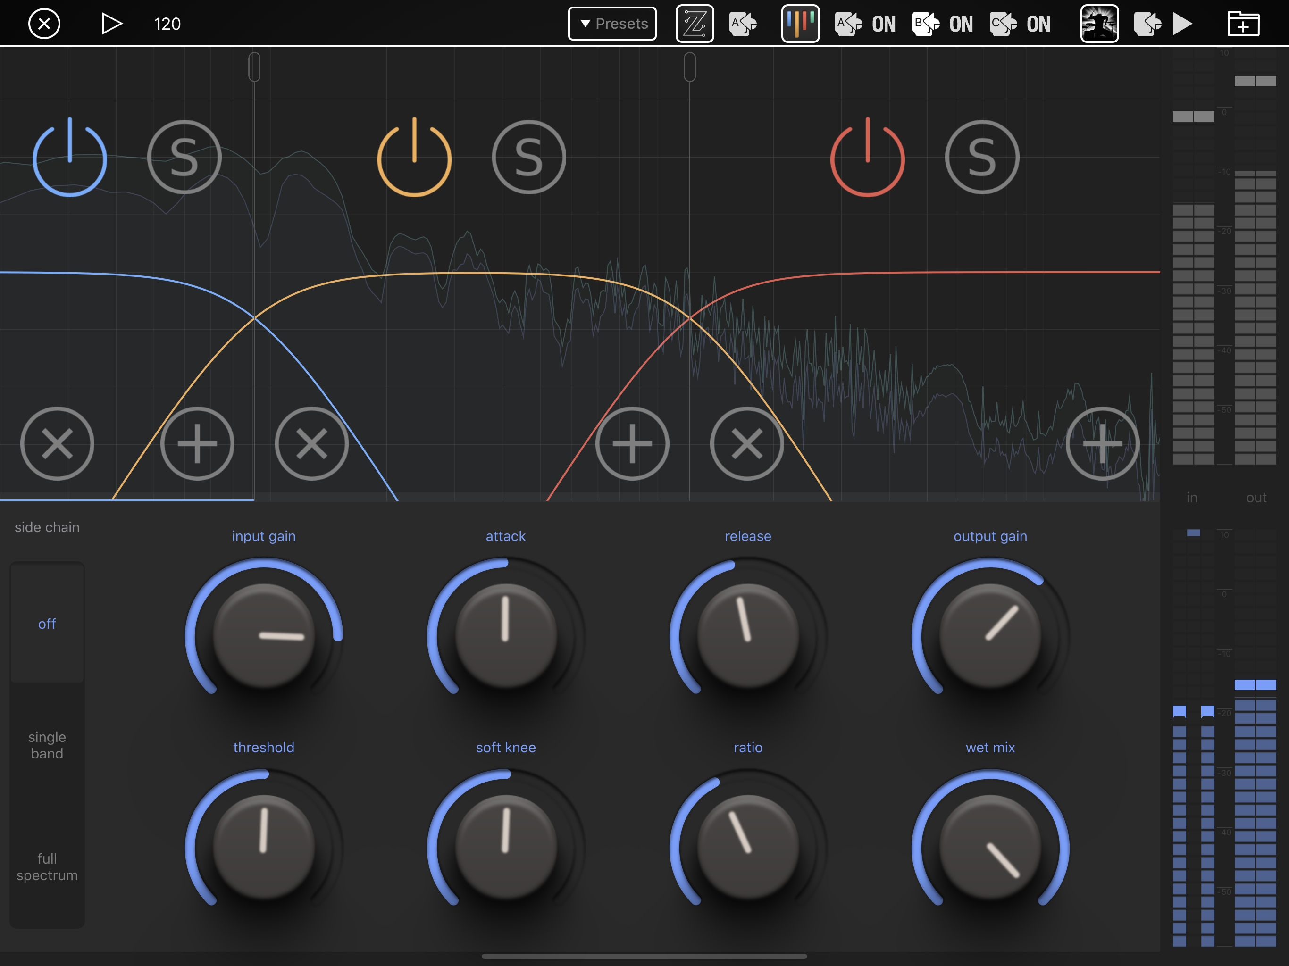
Task: Solo the high band with S button
Action: [982, 158]
